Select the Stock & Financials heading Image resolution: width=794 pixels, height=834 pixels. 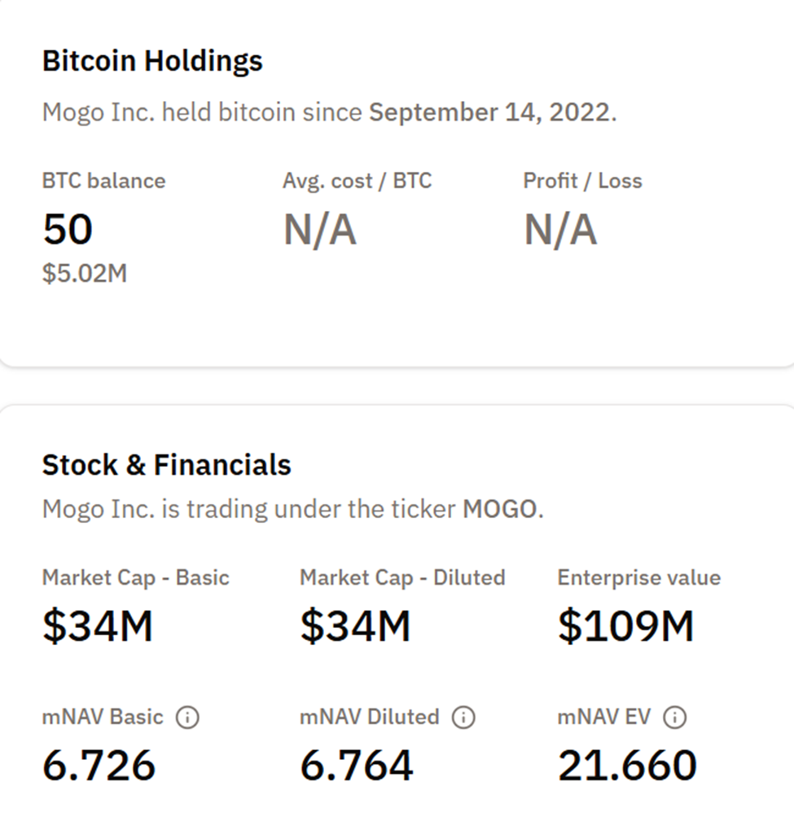pos(166,465)
